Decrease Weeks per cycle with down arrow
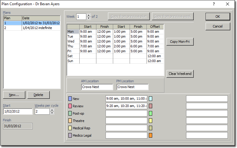 pyautogui.click(x=52, y=113)
